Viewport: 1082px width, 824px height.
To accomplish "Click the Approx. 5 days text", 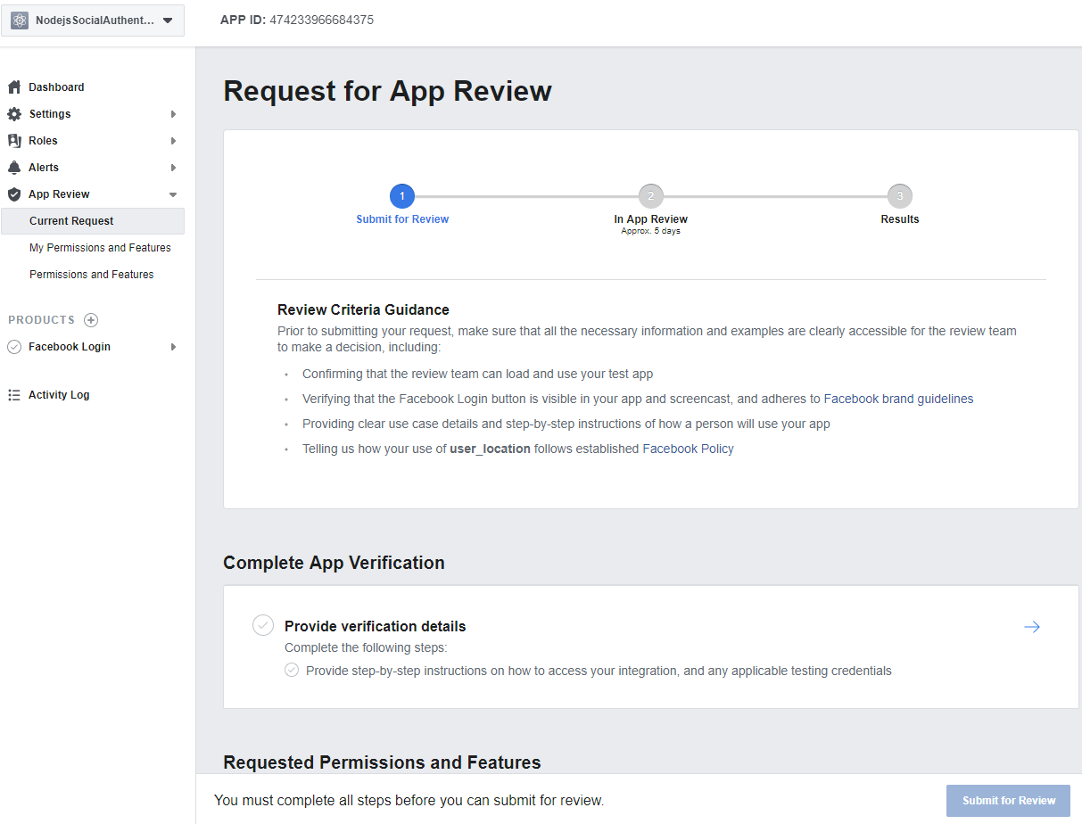I will click(x=651, y=231).
